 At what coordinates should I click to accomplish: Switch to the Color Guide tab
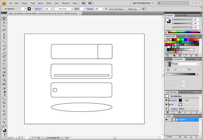pyautogui.click(x=181, y=15)
